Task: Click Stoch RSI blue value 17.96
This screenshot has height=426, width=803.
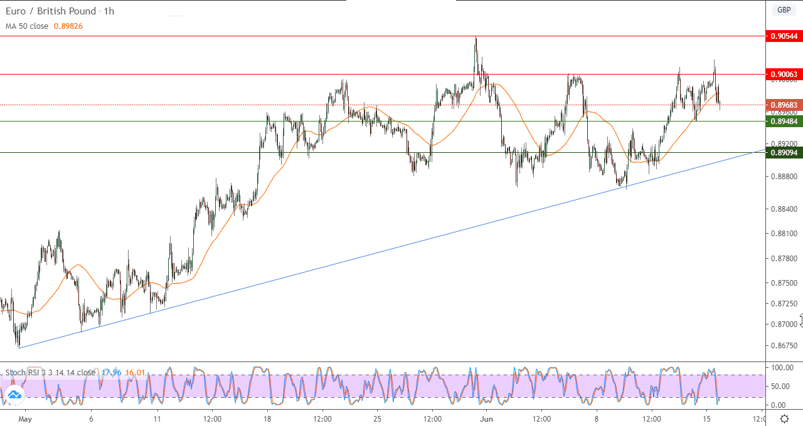Action: (x=111, y=372)
